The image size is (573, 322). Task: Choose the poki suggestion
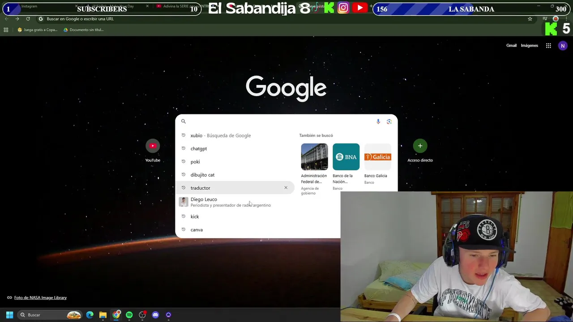coord(235,162)
